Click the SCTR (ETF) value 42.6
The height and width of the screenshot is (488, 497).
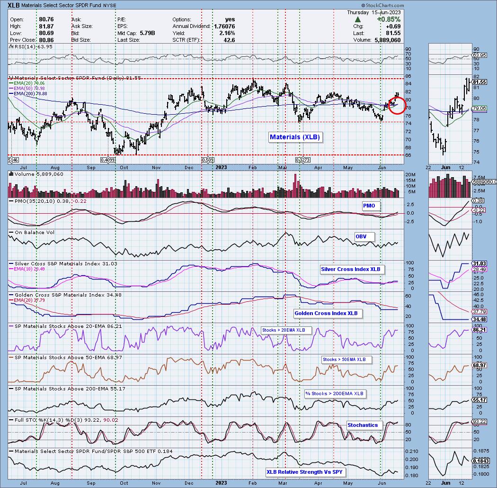(229, 40)
